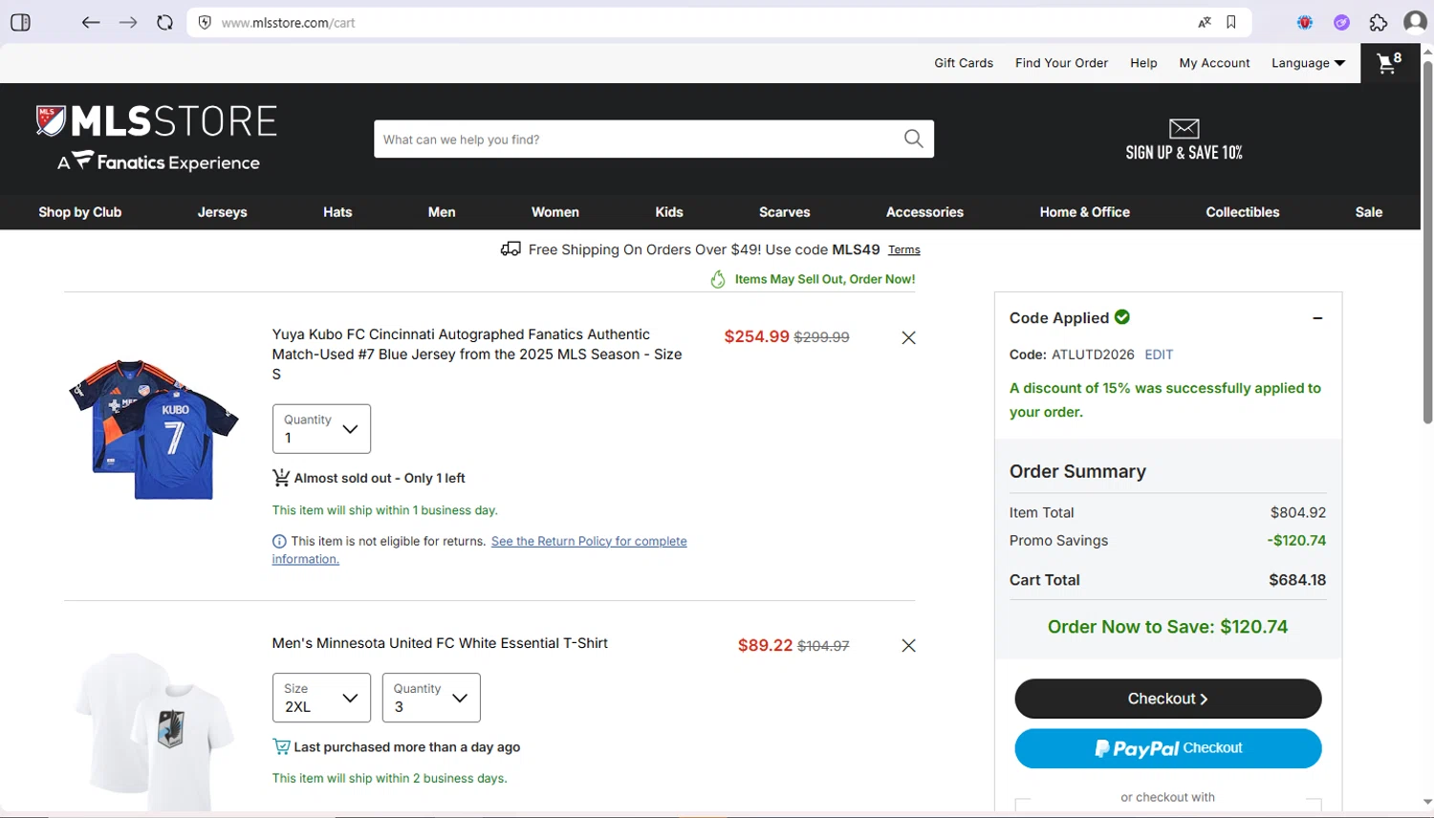Remove the Minnesota United T-Shirt from cart

point(909,646)
